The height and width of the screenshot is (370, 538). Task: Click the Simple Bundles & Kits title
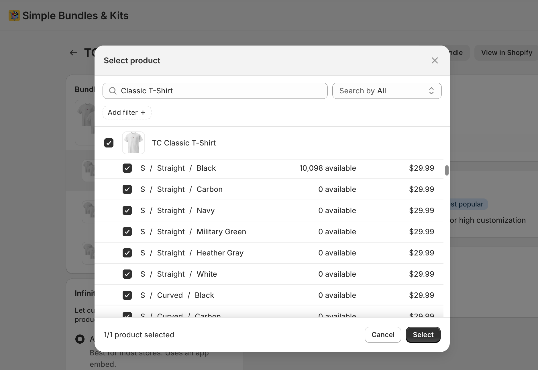(x=75, y=15)
